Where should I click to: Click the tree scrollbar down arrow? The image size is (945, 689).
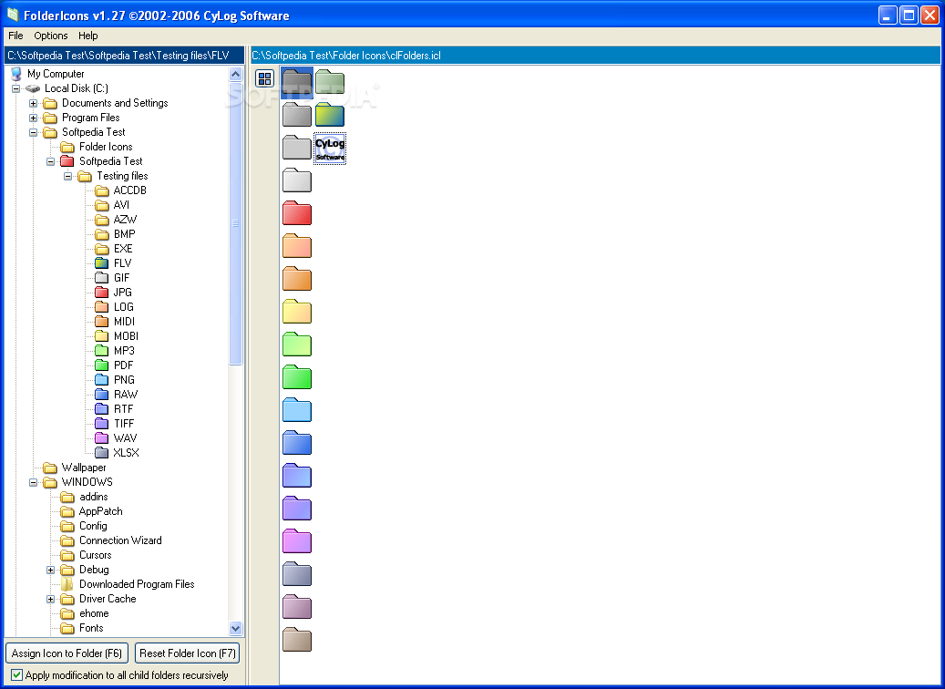pyautogui.click(x=236, y=628)
